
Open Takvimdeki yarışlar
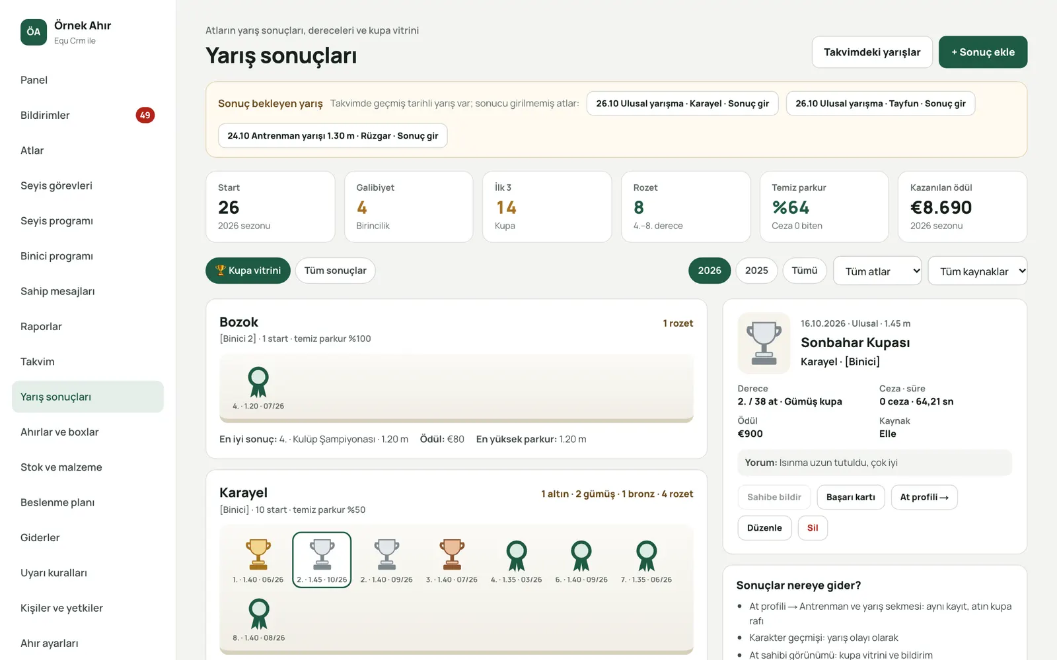[x=872, y=52]
